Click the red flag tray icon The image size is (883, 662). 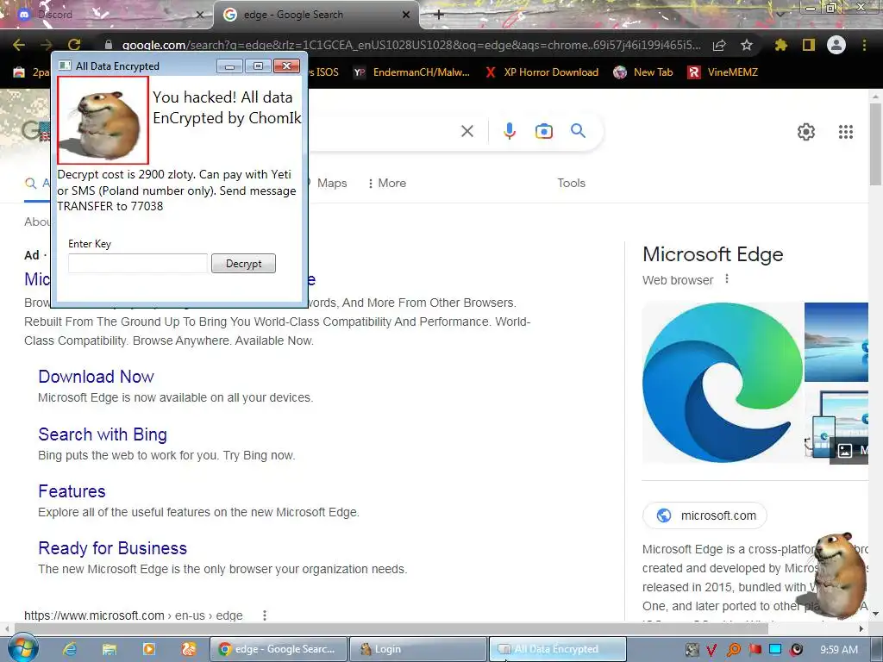click(x=755, y=650)
